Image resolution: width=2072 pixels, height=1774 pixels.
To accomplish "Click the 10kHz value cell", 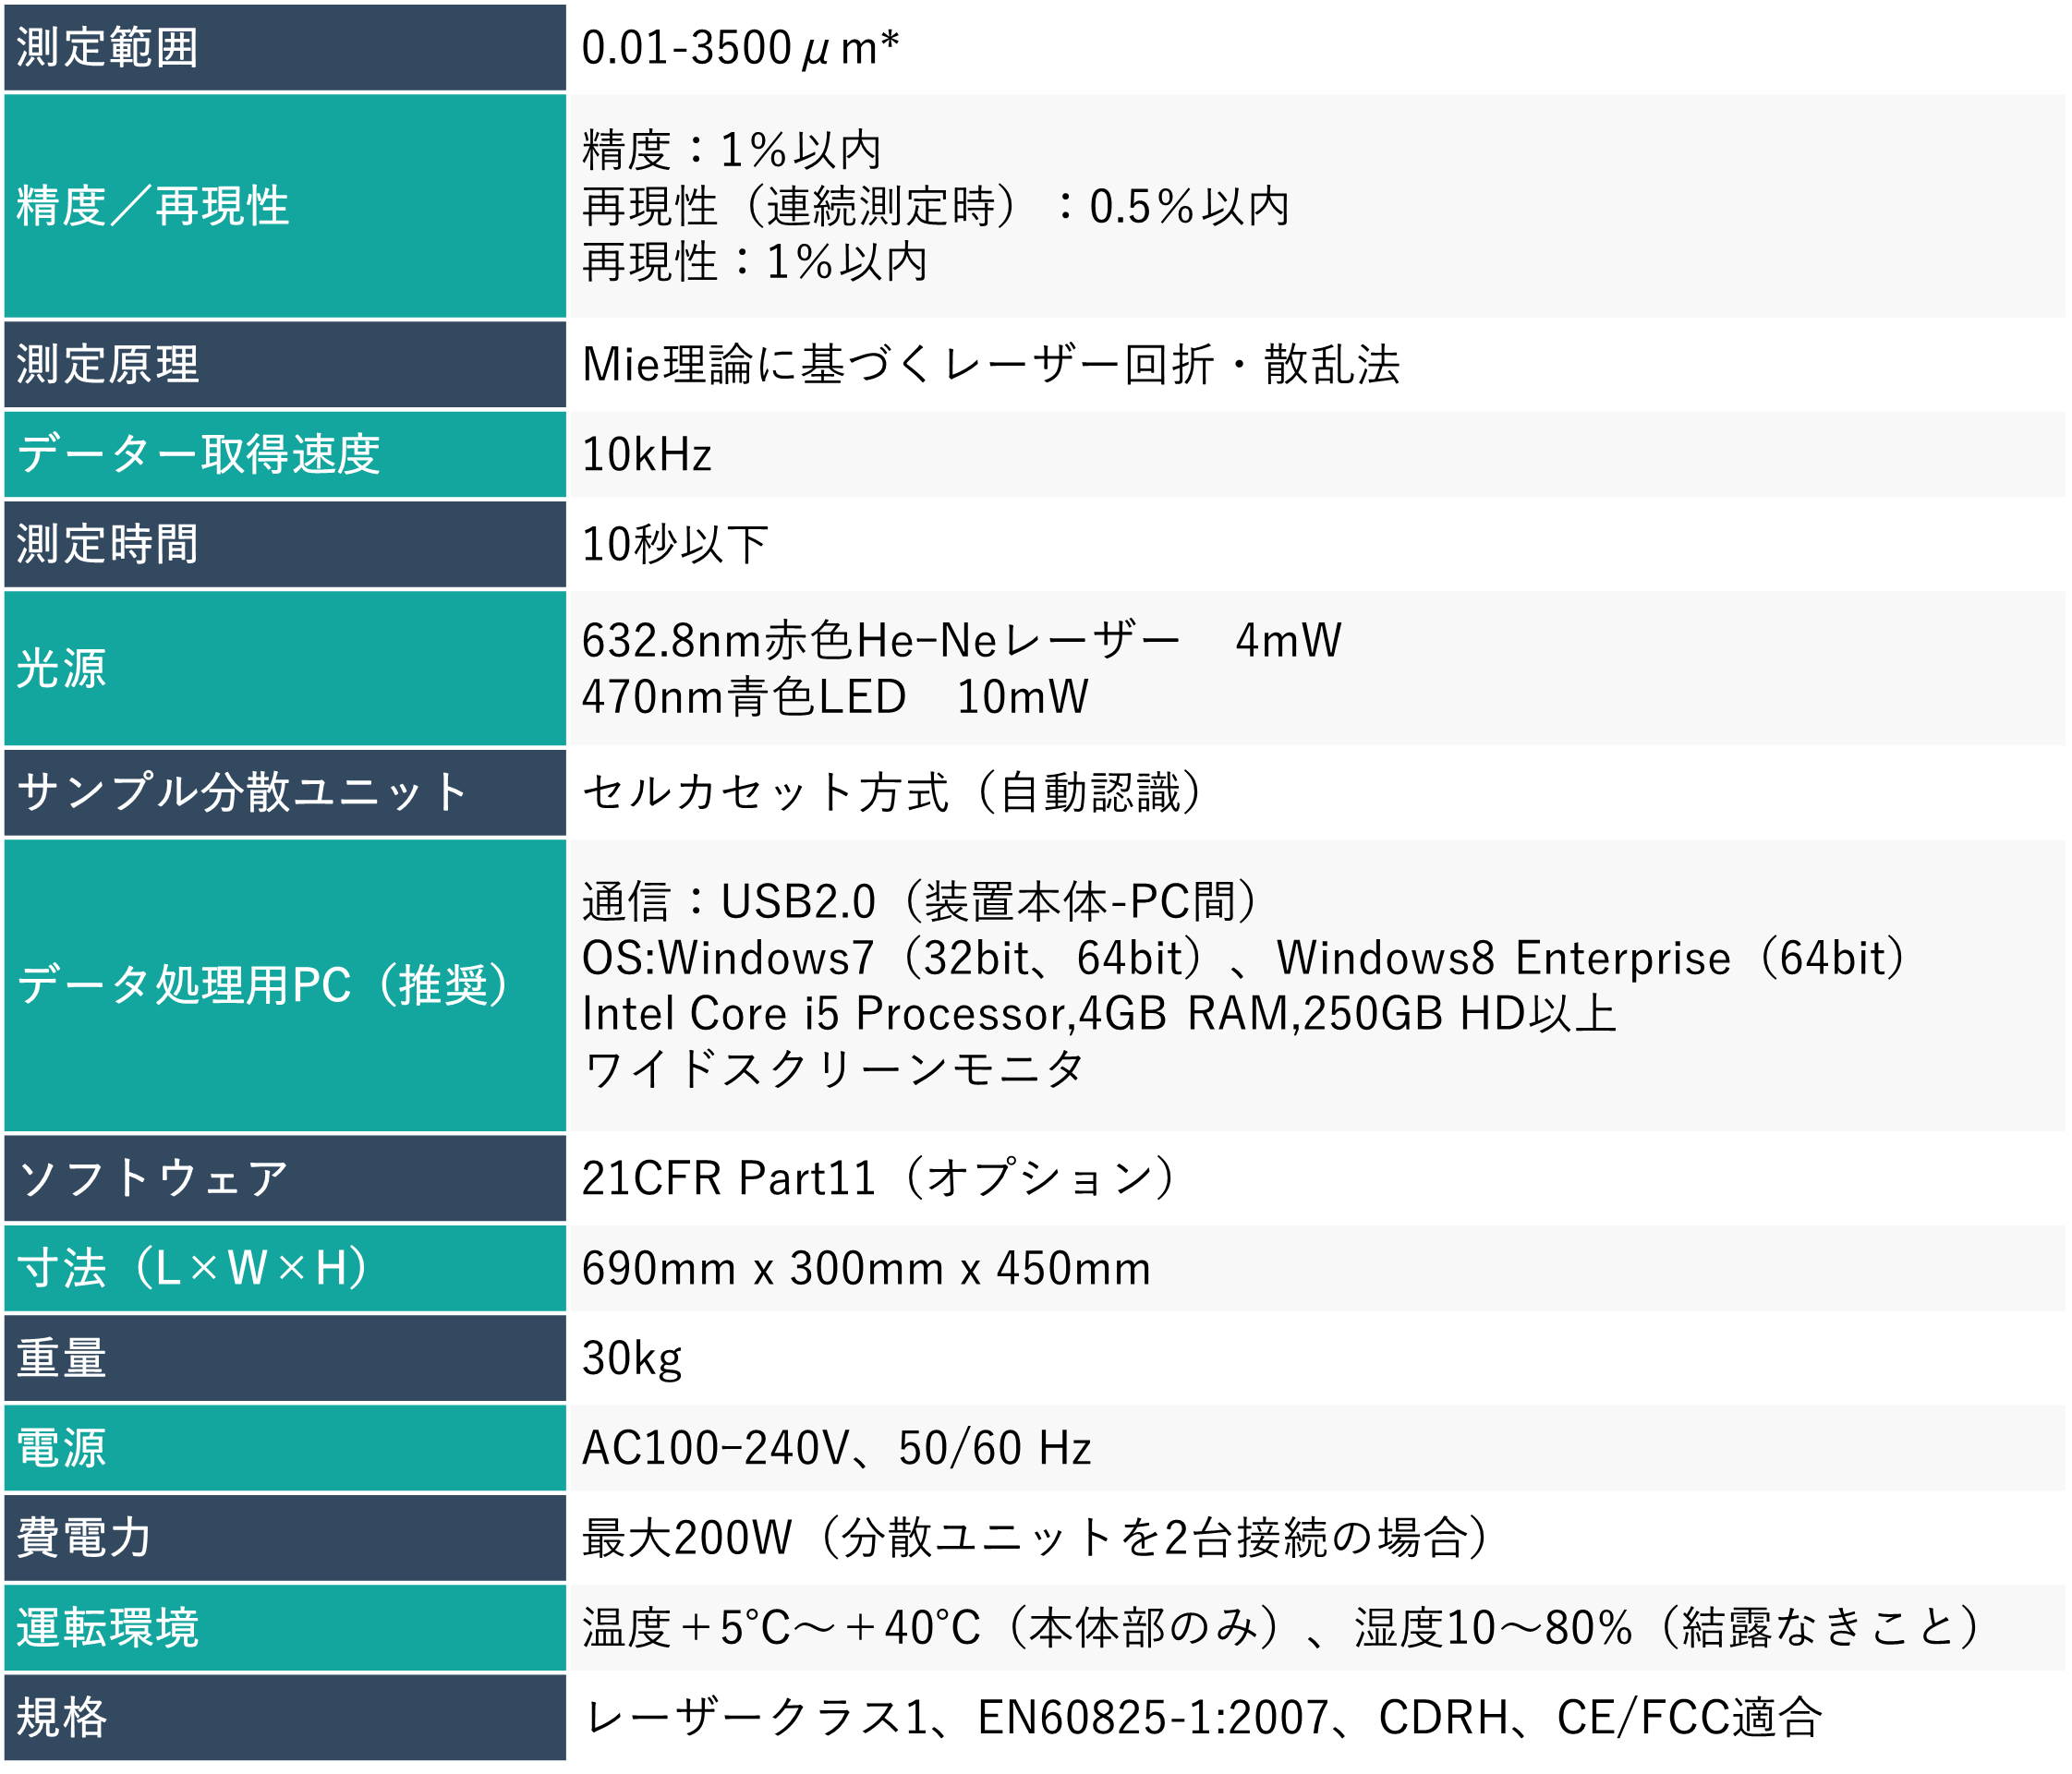I will pyautogui.click(x=647, y=453).
